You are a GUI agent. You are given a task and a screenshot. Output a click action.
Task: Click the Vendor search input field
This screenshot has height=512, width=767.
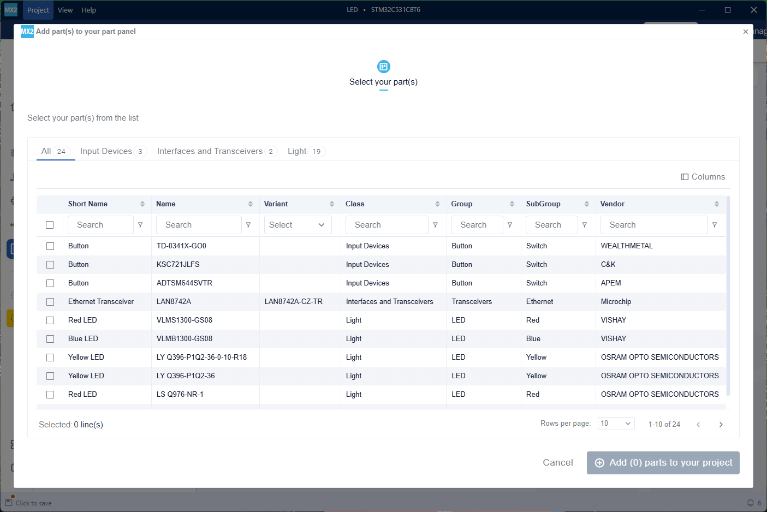click(x=653, y=225)
